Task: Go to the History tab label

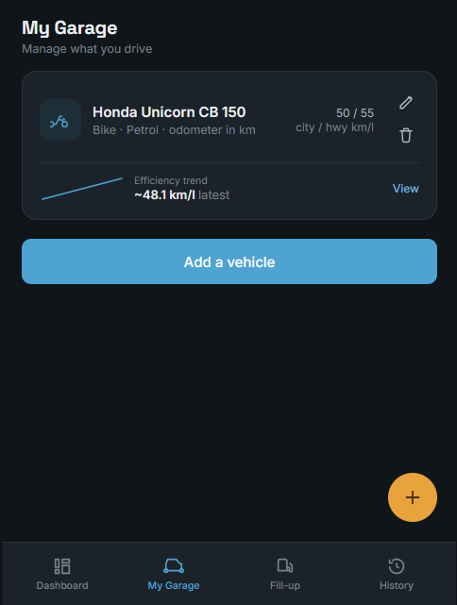Action: [397, 585]
